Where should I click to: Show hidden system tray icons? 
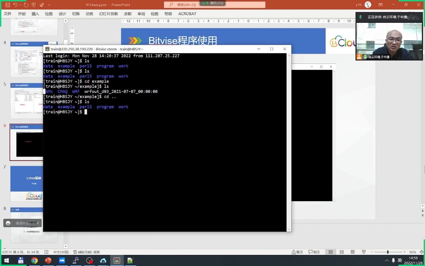(387, 260)
